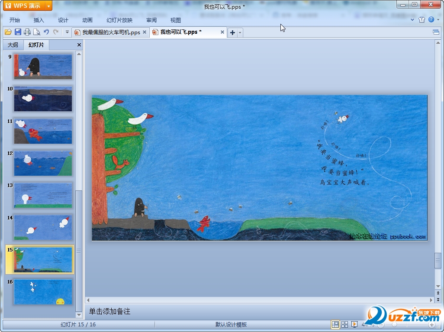Open a file with the folder icon
Screen dimensions: 444x332
click(8, 32)
